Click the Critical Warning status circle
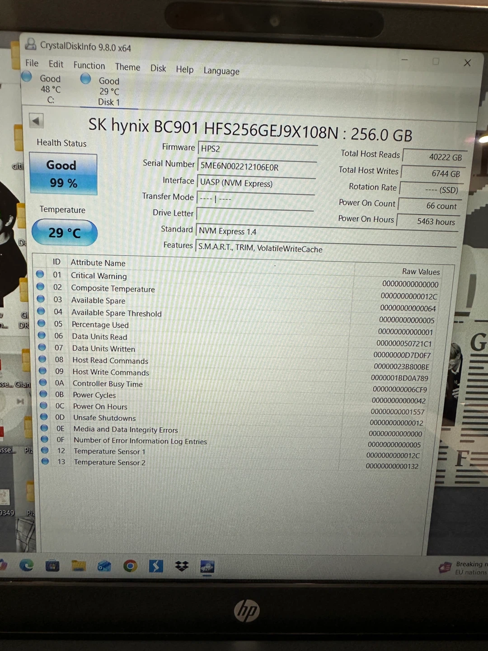This screenshot has width=488, height=651. (x=40, y=274)
